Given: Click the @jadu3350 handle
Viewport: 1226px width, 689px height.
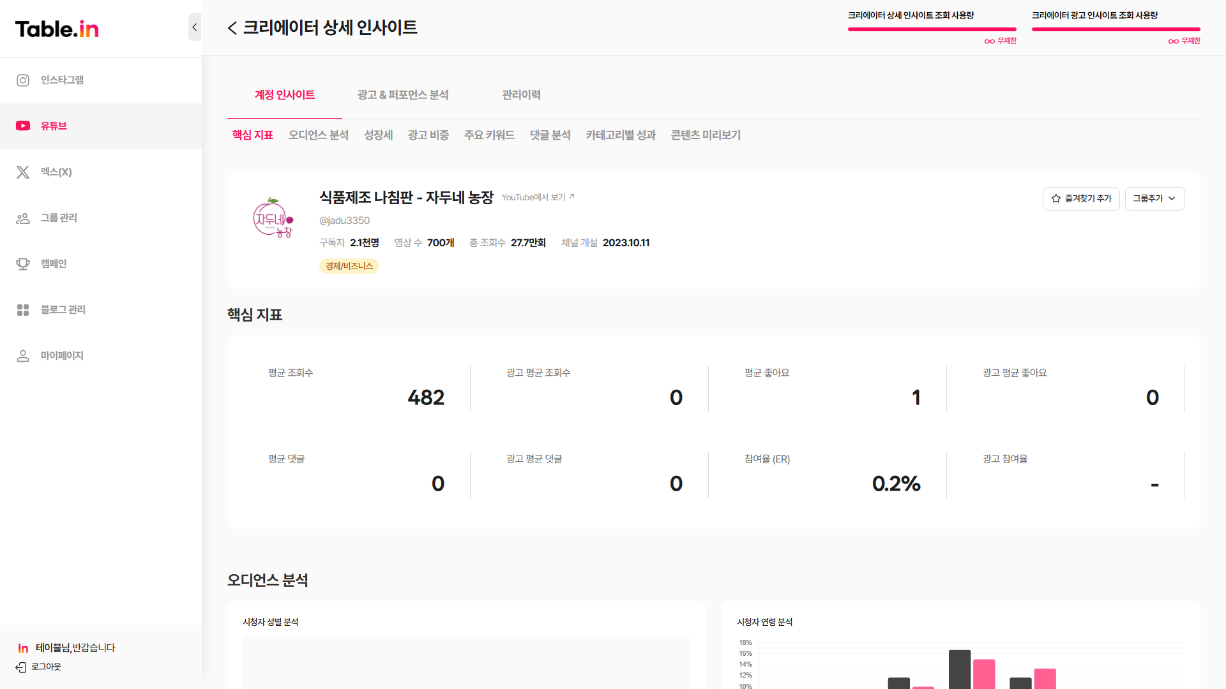Looking at the screenshot, I should click(345, 221).
